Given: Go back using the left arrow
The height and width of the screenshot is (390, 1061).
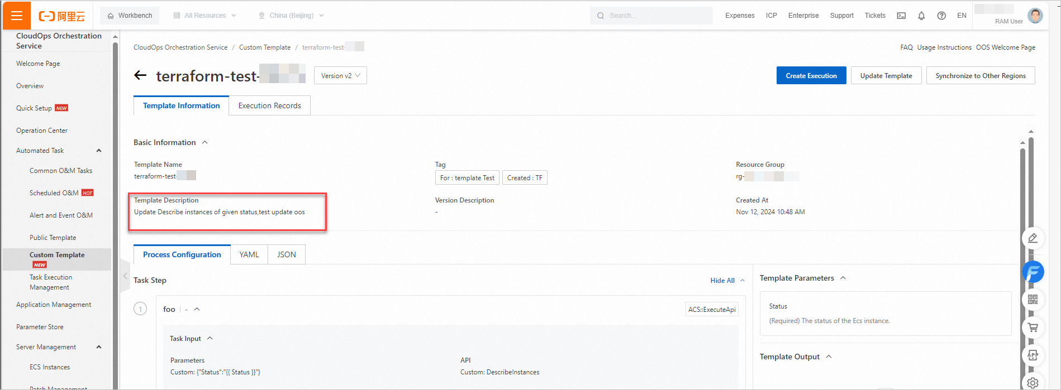Looking at the screenshot, I should point(140,75).
